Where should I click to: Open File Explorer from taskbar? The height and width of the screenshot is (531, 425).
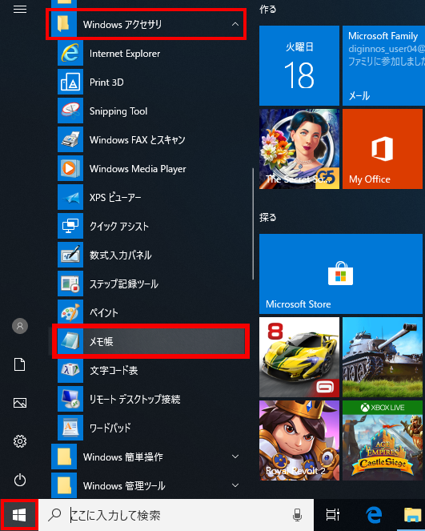413,515
